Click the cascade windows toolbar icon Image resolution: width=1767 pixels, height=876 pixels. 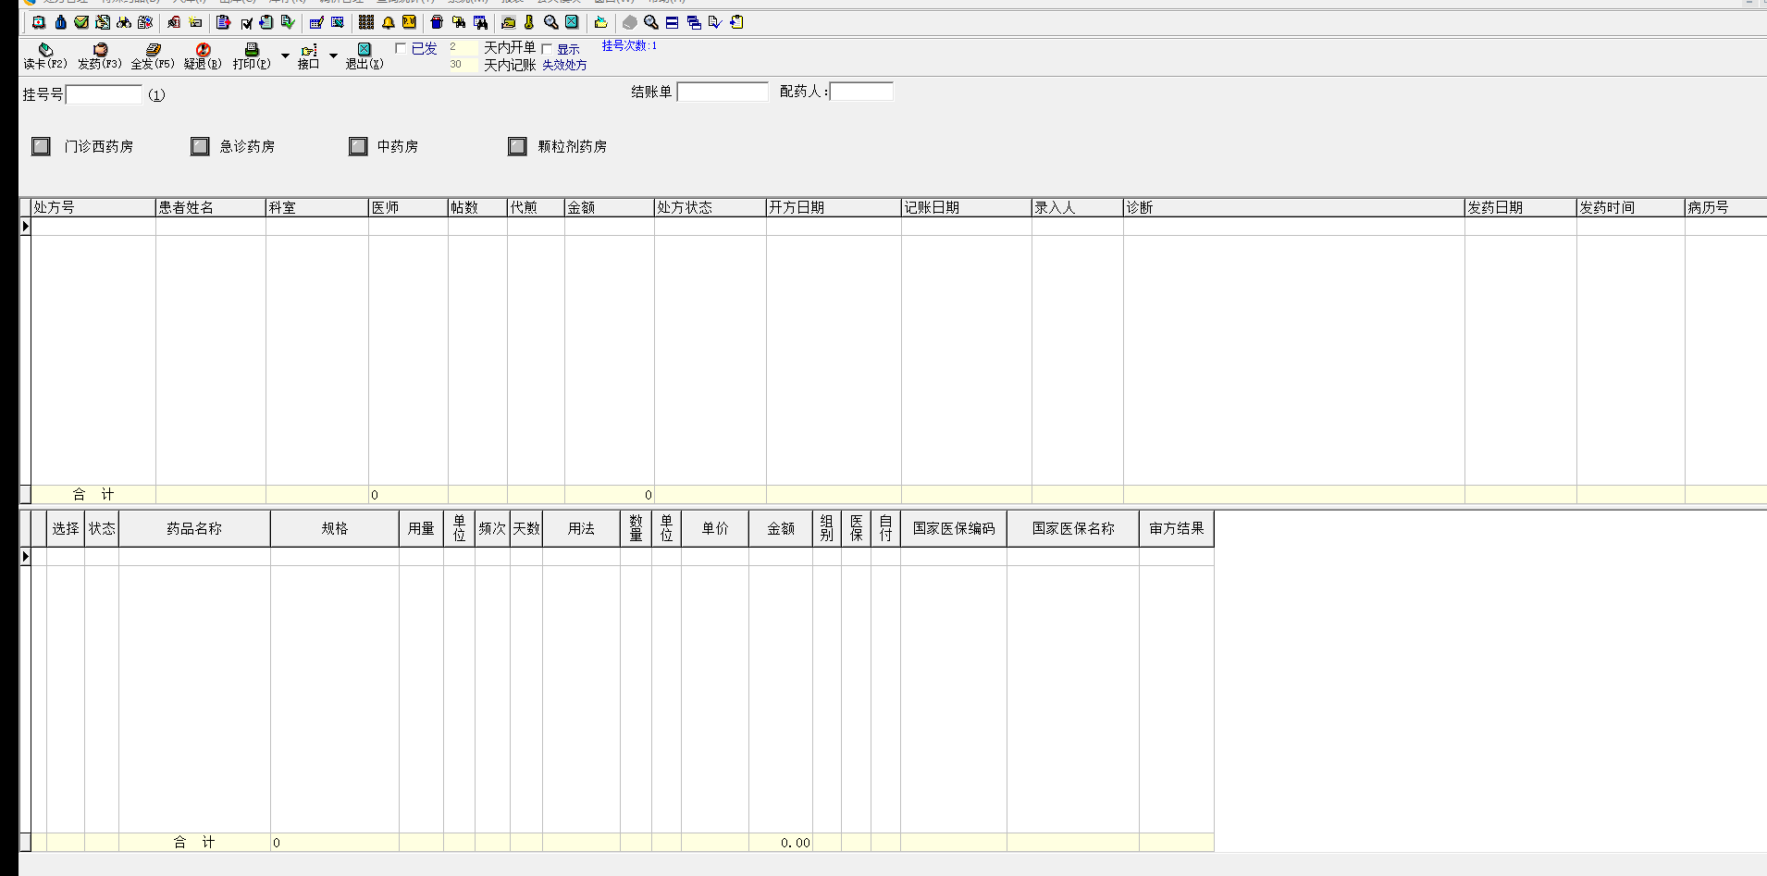coord(694,22)
